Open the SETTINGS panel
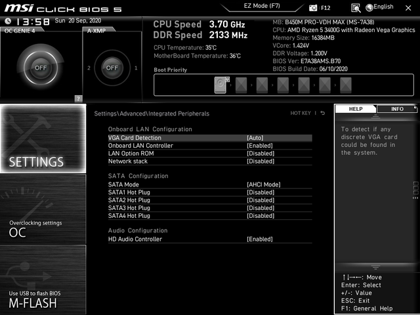This screenshot has height=315, width=420. click(x=43, y=138)
